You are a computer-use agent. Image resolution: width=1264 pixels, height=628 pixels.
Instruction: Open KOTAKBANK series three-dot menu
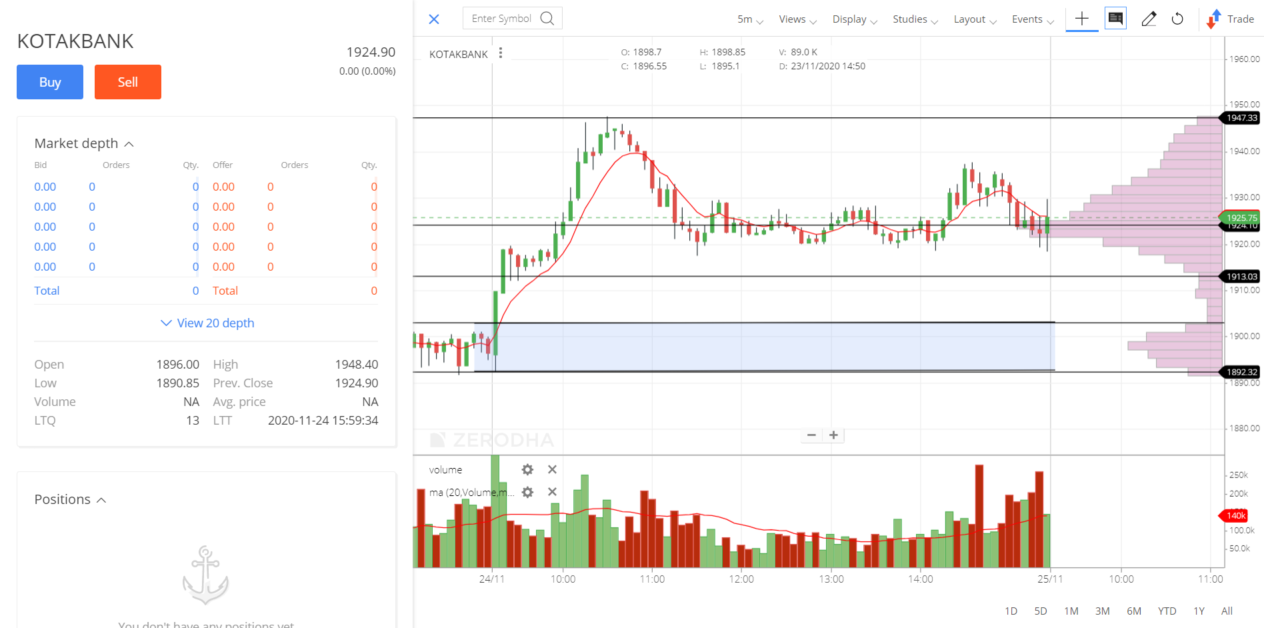tap(501, 53)
